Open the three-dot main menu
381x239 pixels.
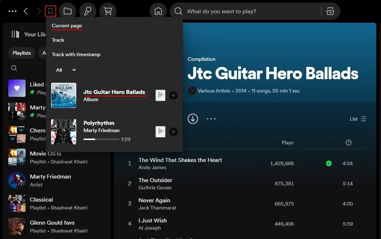(13, 11)
